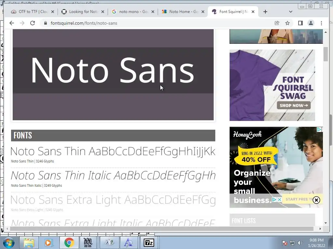
Task: Click the scroll down arrow
Action: click(326, 223)
